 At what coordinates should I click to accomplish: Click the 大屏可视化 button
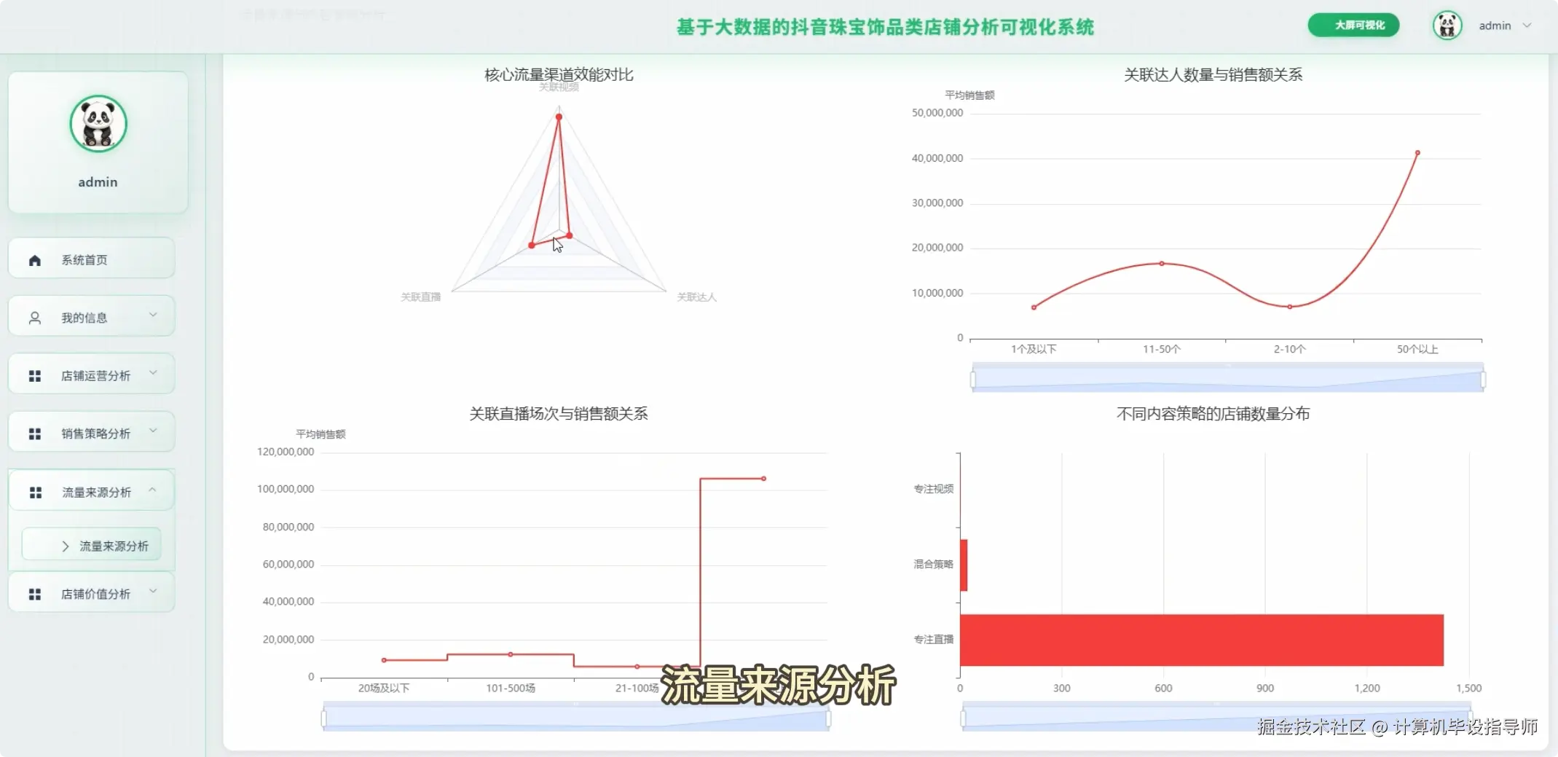(1353, 25)
